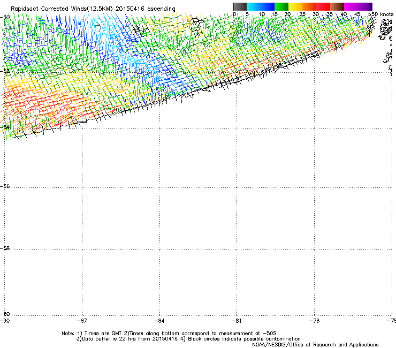Click the legend tick label '10'
This screenshot has height=348, width=396.
pyautogui.click(x=262, y=14)
